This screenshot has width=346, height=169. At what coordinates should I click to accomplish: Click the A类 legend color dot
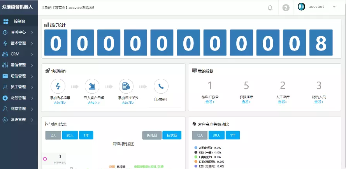[x=195, y=148]
